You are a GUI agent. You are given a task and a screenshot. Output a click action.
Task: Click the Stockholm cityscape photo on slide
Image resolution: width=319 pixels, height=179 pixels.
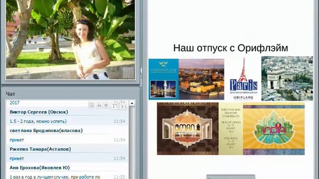point(201,79)
